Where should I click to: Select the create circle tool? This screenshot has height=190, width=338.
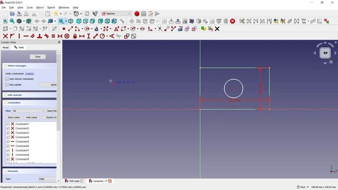click(87, 28)
